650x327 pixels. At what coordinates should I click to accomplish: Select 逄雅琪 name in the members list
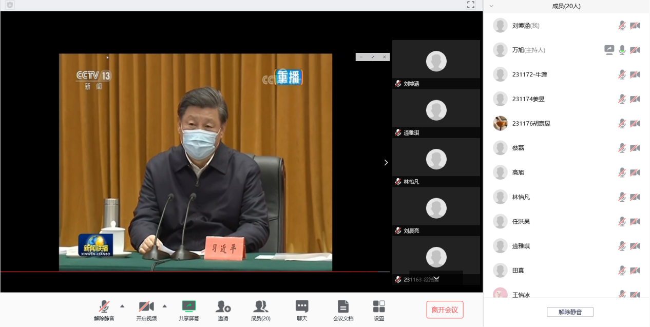pyautogui.click(x=521, y=246)
